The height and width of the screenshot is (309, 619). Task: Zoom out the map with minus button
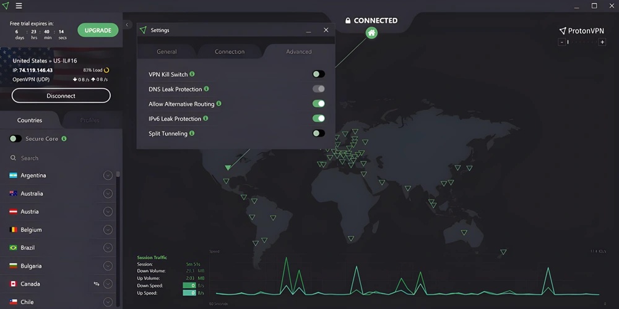(561, 42)
